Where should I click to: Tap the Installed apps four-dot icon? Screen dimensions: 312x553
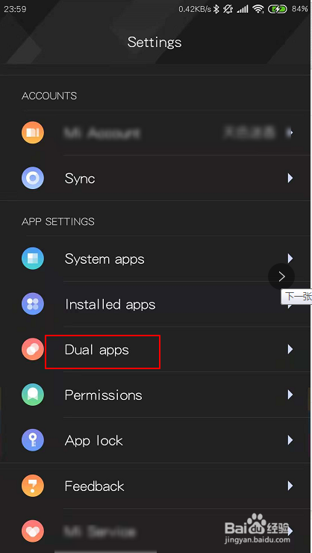click(33, 304)
